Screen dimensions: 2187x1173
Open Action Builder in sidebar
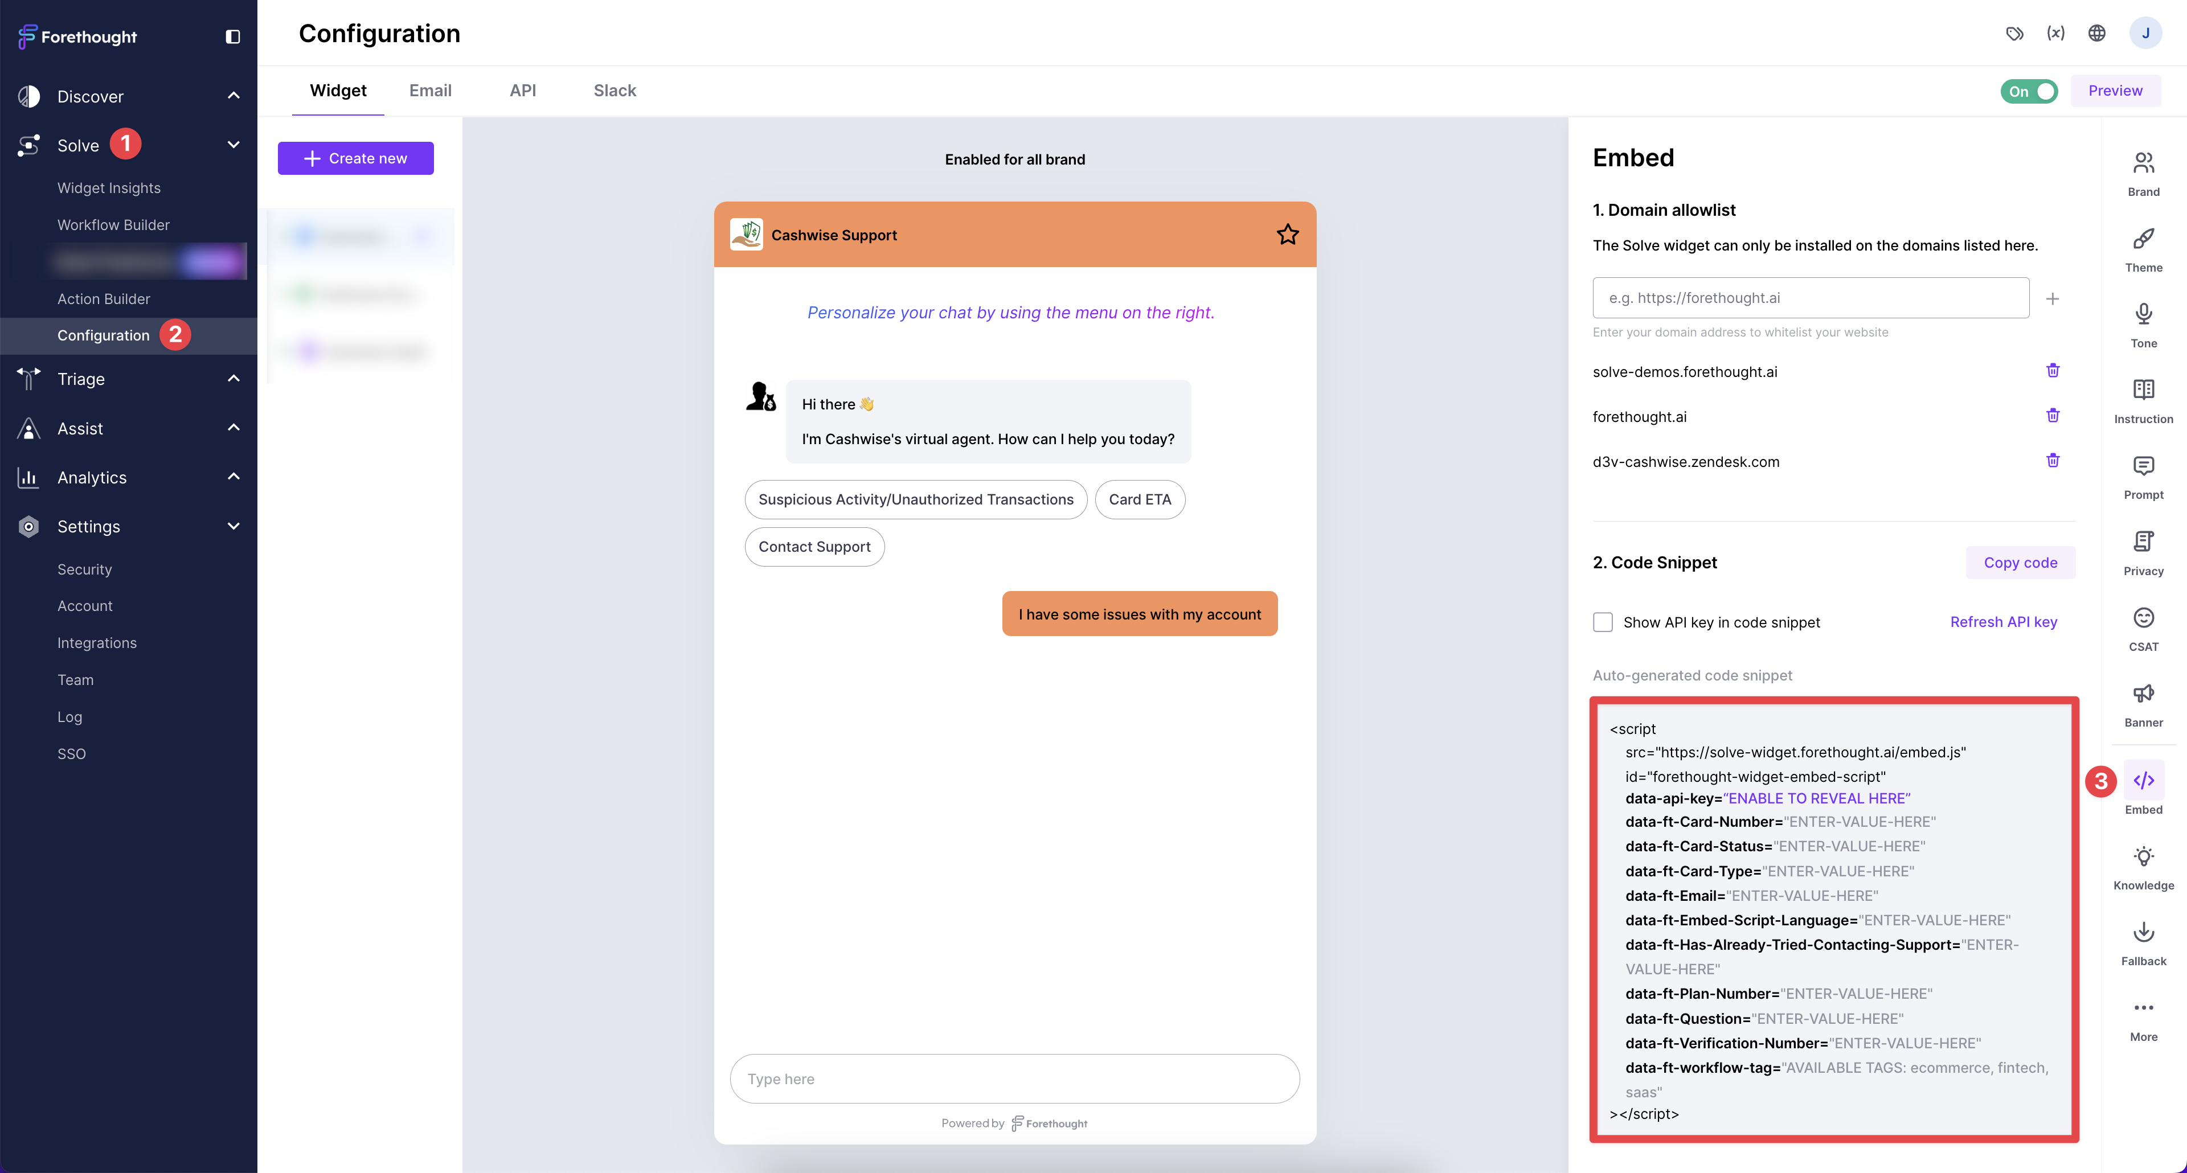coord(104,299)
